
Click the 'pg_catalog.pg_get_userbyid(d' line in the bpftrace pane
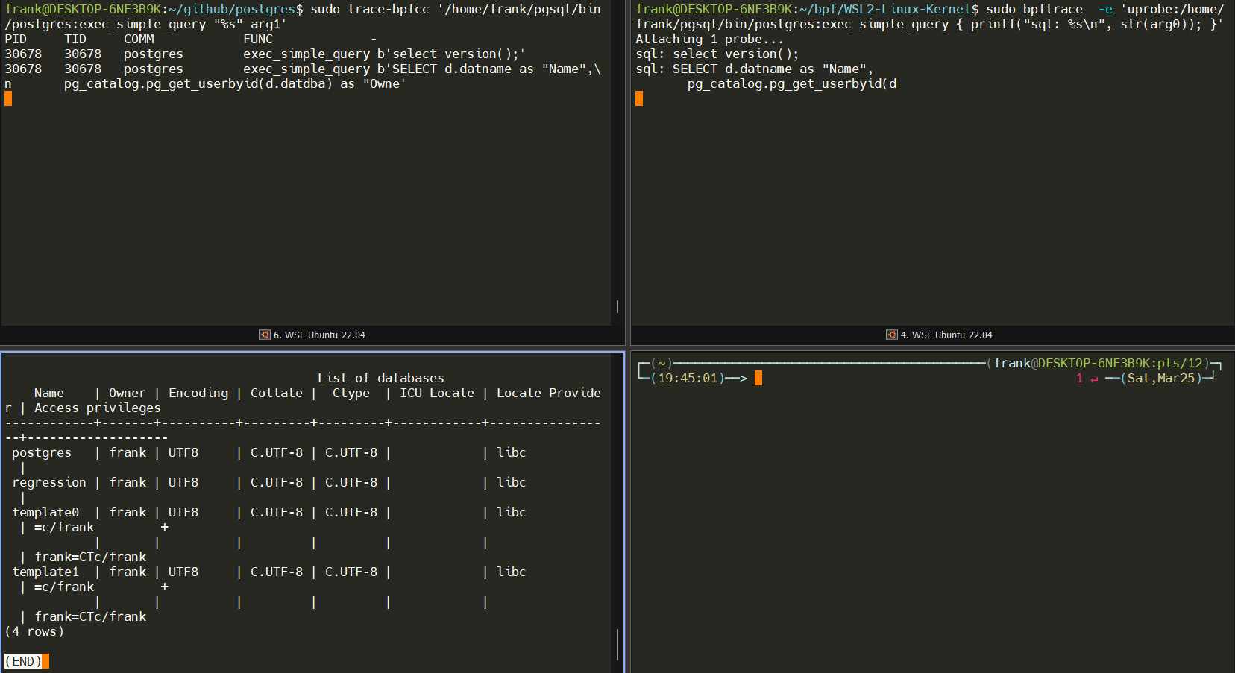point(792,83)
